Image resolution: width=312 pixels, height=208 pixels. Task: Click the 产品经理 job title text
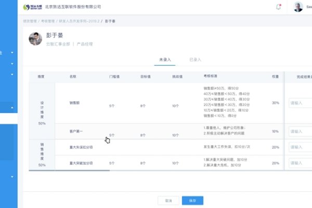[x=85, y=44]
